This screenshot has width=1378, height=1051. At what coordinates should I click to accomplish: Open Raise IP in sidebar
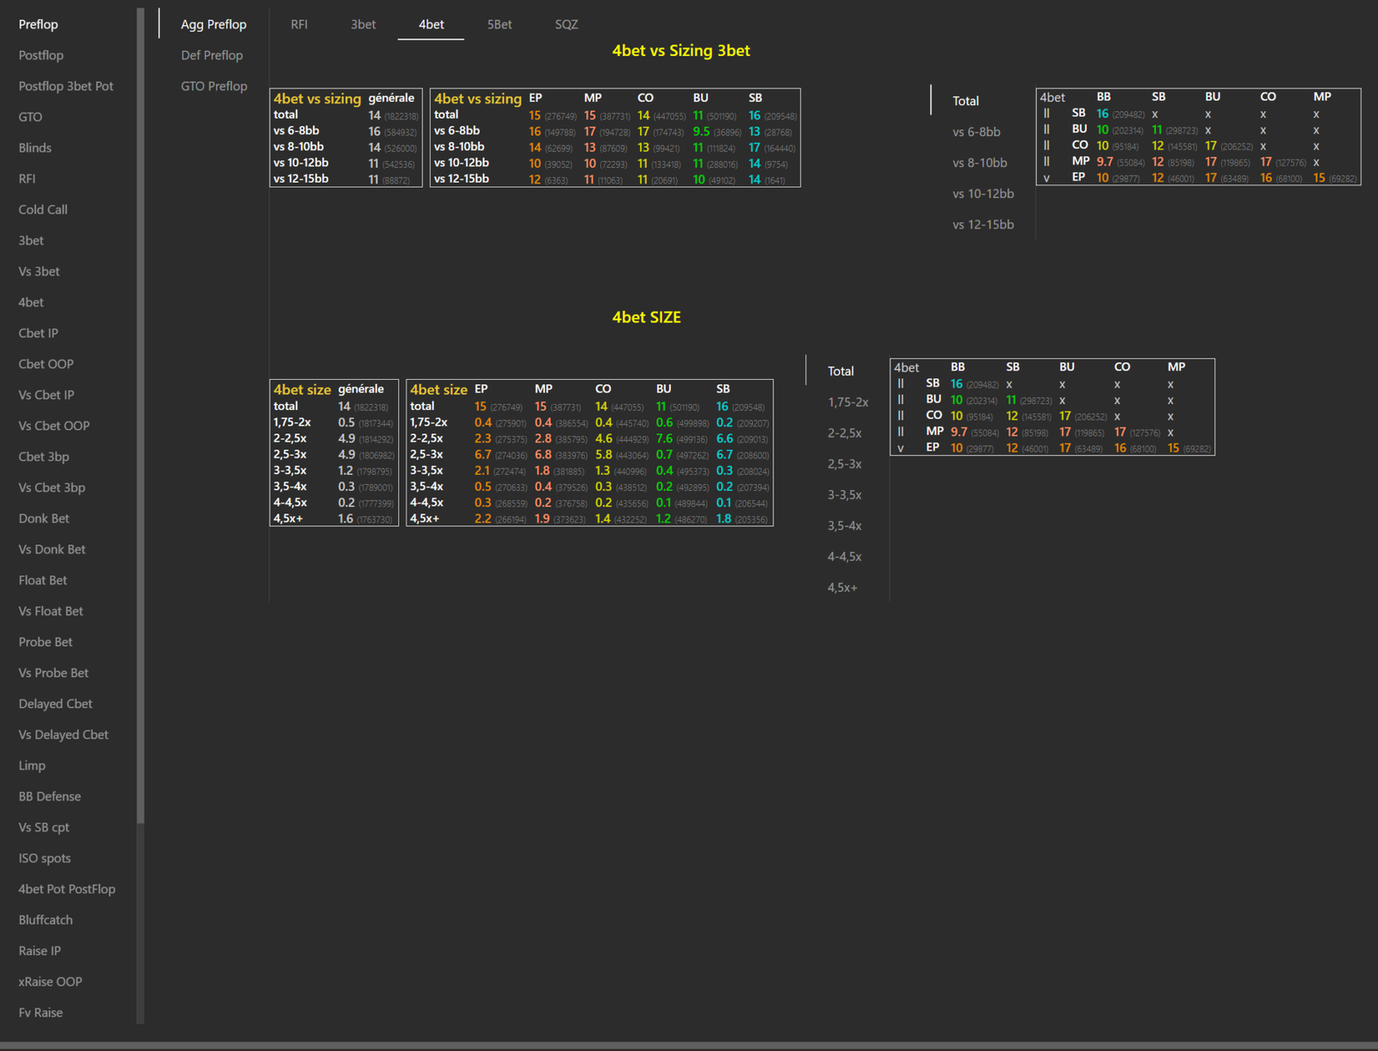pyautogui.click(x=40, y=951)
